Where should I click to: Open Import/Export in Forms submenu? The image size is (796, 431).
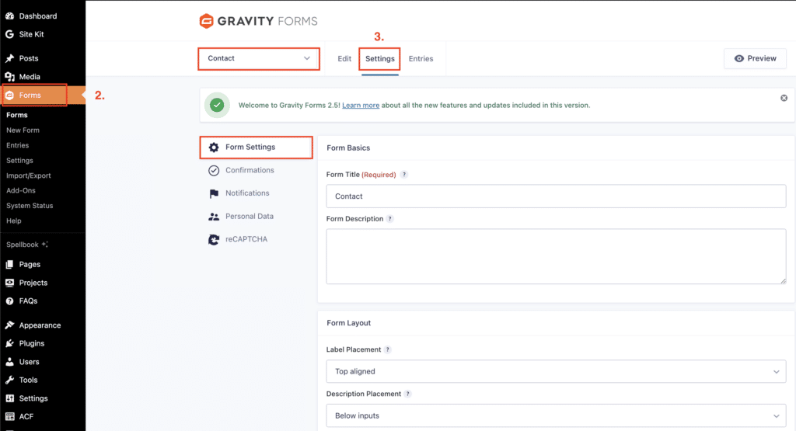click(x=27, y=176)
